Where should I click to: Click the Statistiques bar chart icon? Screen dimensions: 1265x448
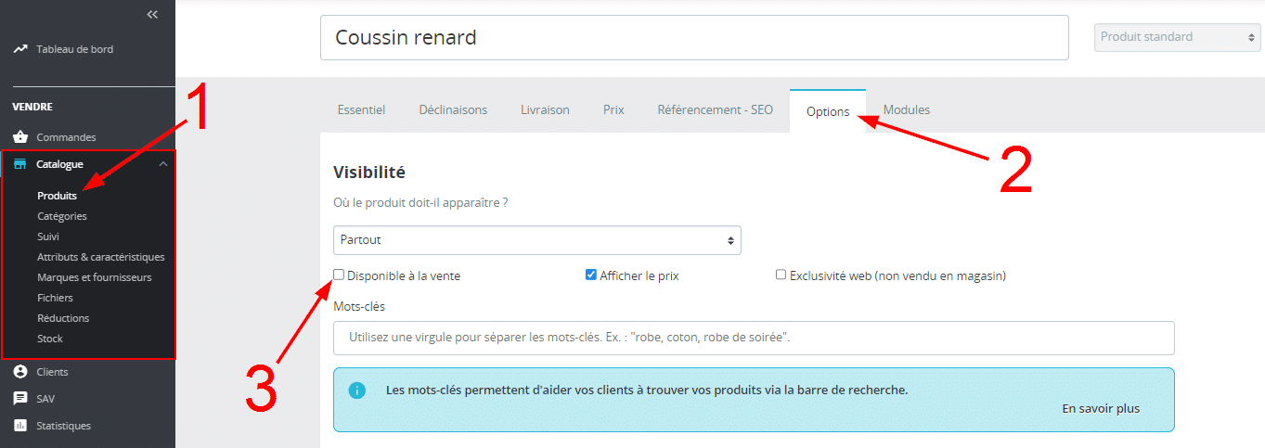click(20, 426)
